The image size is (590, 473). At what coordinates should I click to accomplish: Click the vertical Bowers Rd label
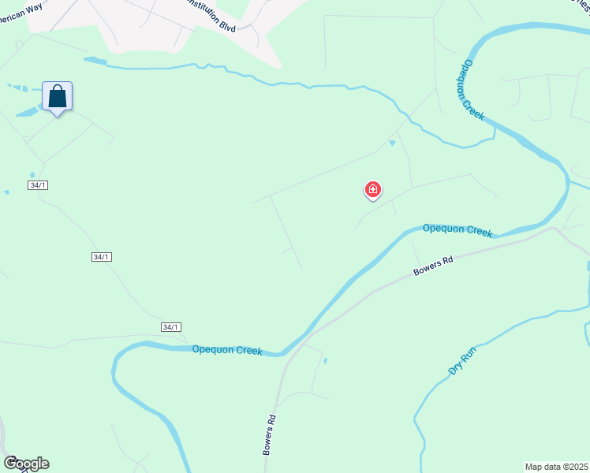pyautogui.click(x=269, y=435)
